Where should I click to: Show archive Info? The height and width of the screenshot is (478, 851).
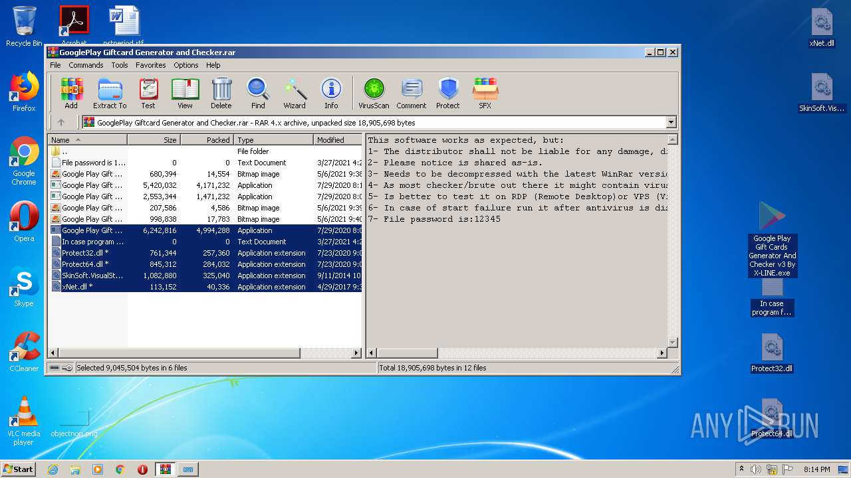pyautogui.click(x=331, y=93)
